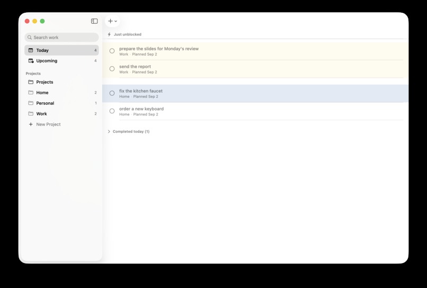The width and height of the screenshot is (427, 288).
Task: Click Personal's count badge 1
Action: tap(96, 103)
